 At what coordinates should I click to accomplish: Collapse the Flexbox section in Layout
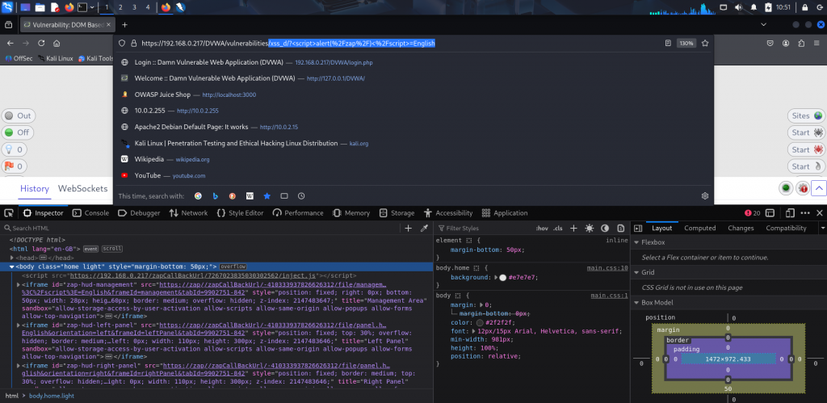point(636,242)
